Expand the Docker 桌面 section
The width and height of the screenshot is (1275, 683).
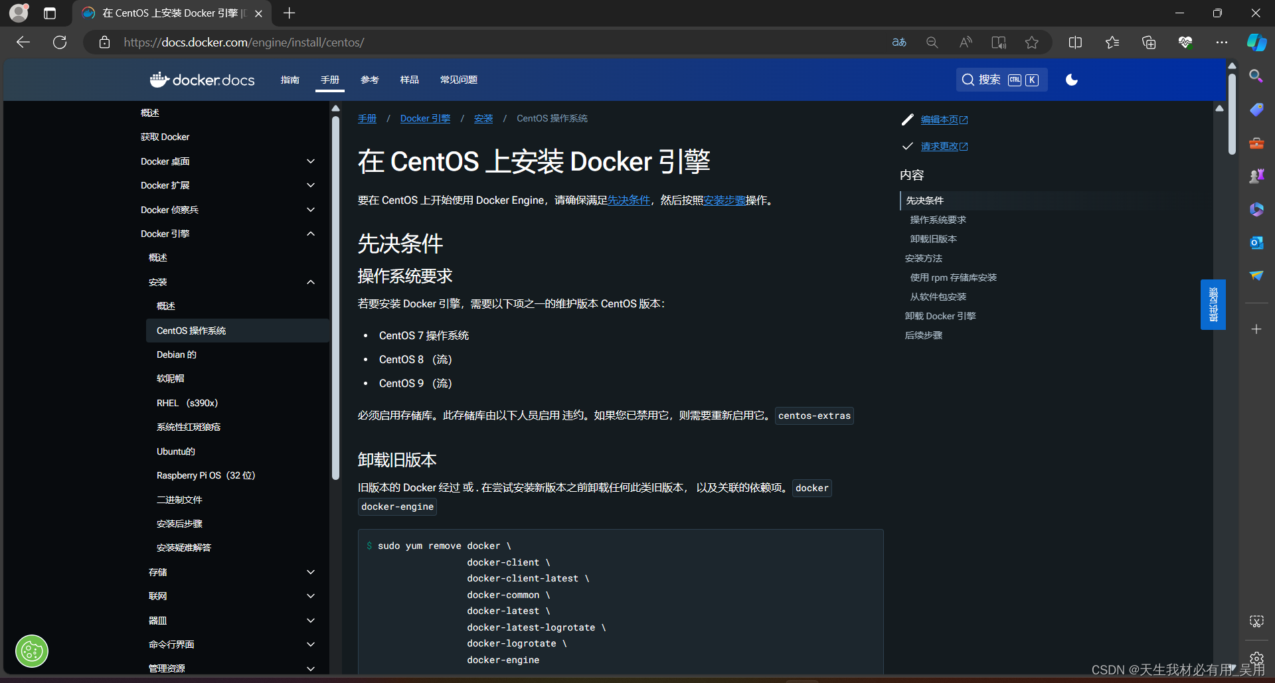310,161
